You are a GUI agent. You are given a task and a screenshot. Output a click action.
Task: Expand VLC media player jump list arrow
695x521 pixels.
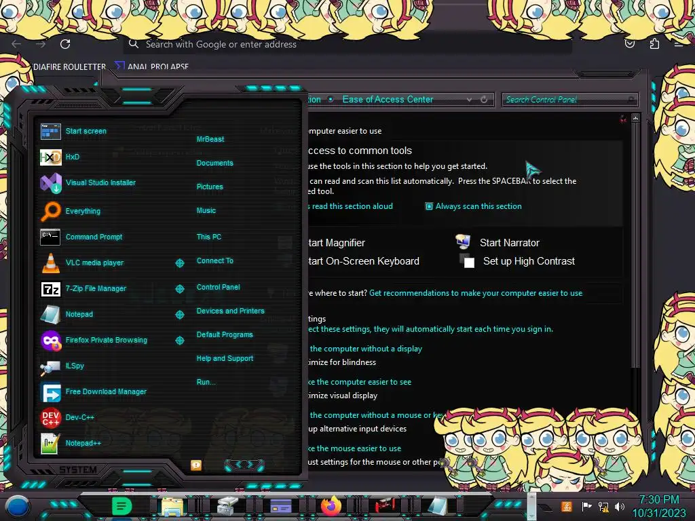tap(179, 263)
